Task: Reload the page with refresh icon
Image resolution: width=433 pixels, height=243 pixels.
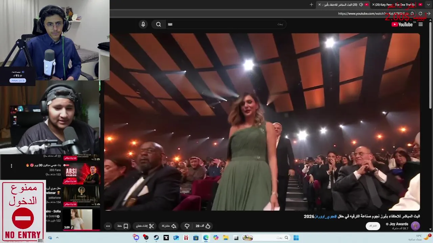Action: coord(420,13)
